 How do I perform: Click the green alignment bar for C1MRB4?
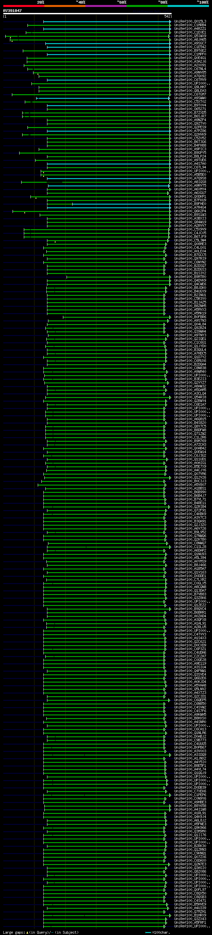(x=99, y=25)
